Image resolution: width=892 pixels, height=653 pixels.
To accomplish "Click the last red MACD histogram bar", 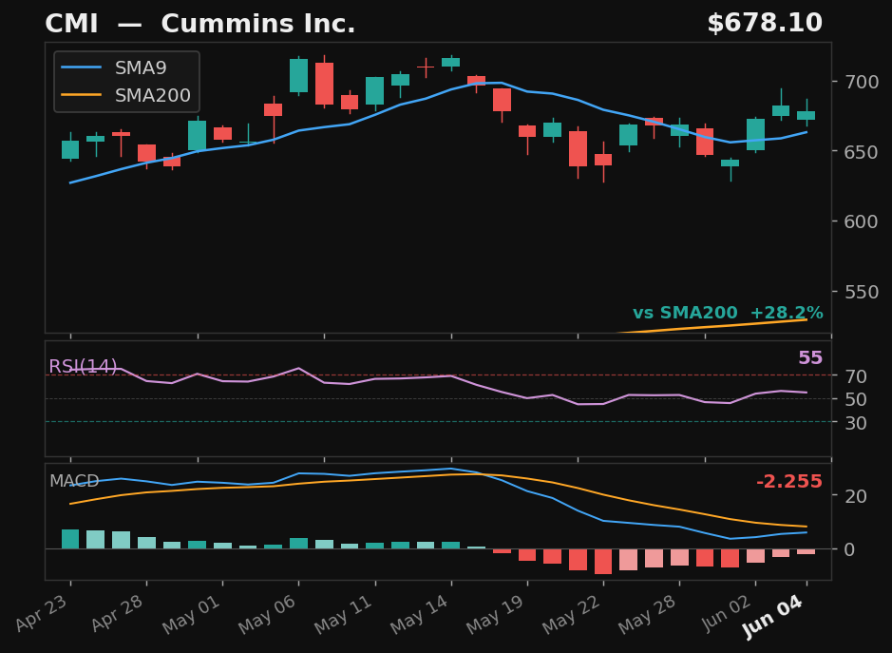I will [807, 551].
